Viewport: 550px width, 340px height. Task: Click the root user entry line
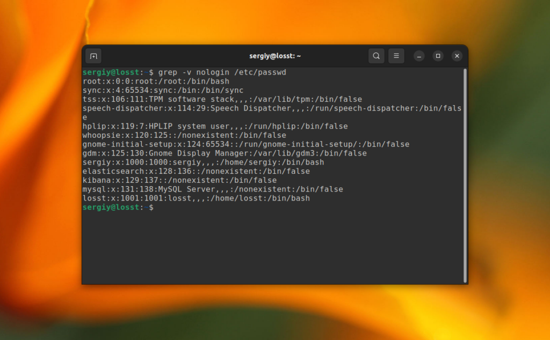(x=156, y=82)
